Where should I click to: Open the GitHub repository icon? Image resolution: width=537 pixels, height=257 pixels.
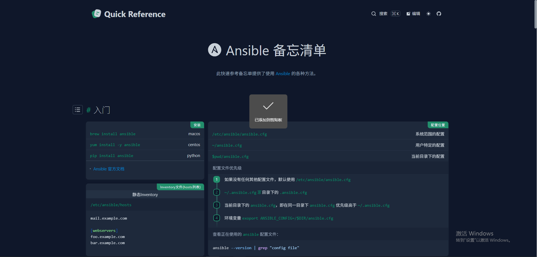(x=439, y=14)
